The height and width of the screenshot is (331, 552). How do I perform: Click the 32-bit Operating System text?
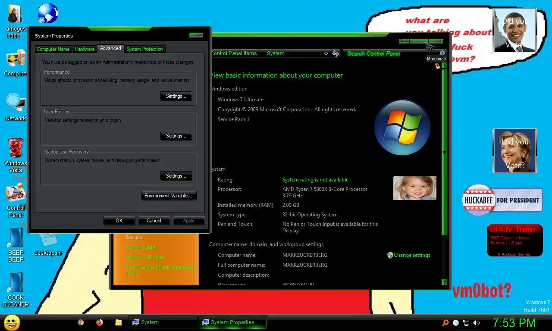tap(310, 215)
